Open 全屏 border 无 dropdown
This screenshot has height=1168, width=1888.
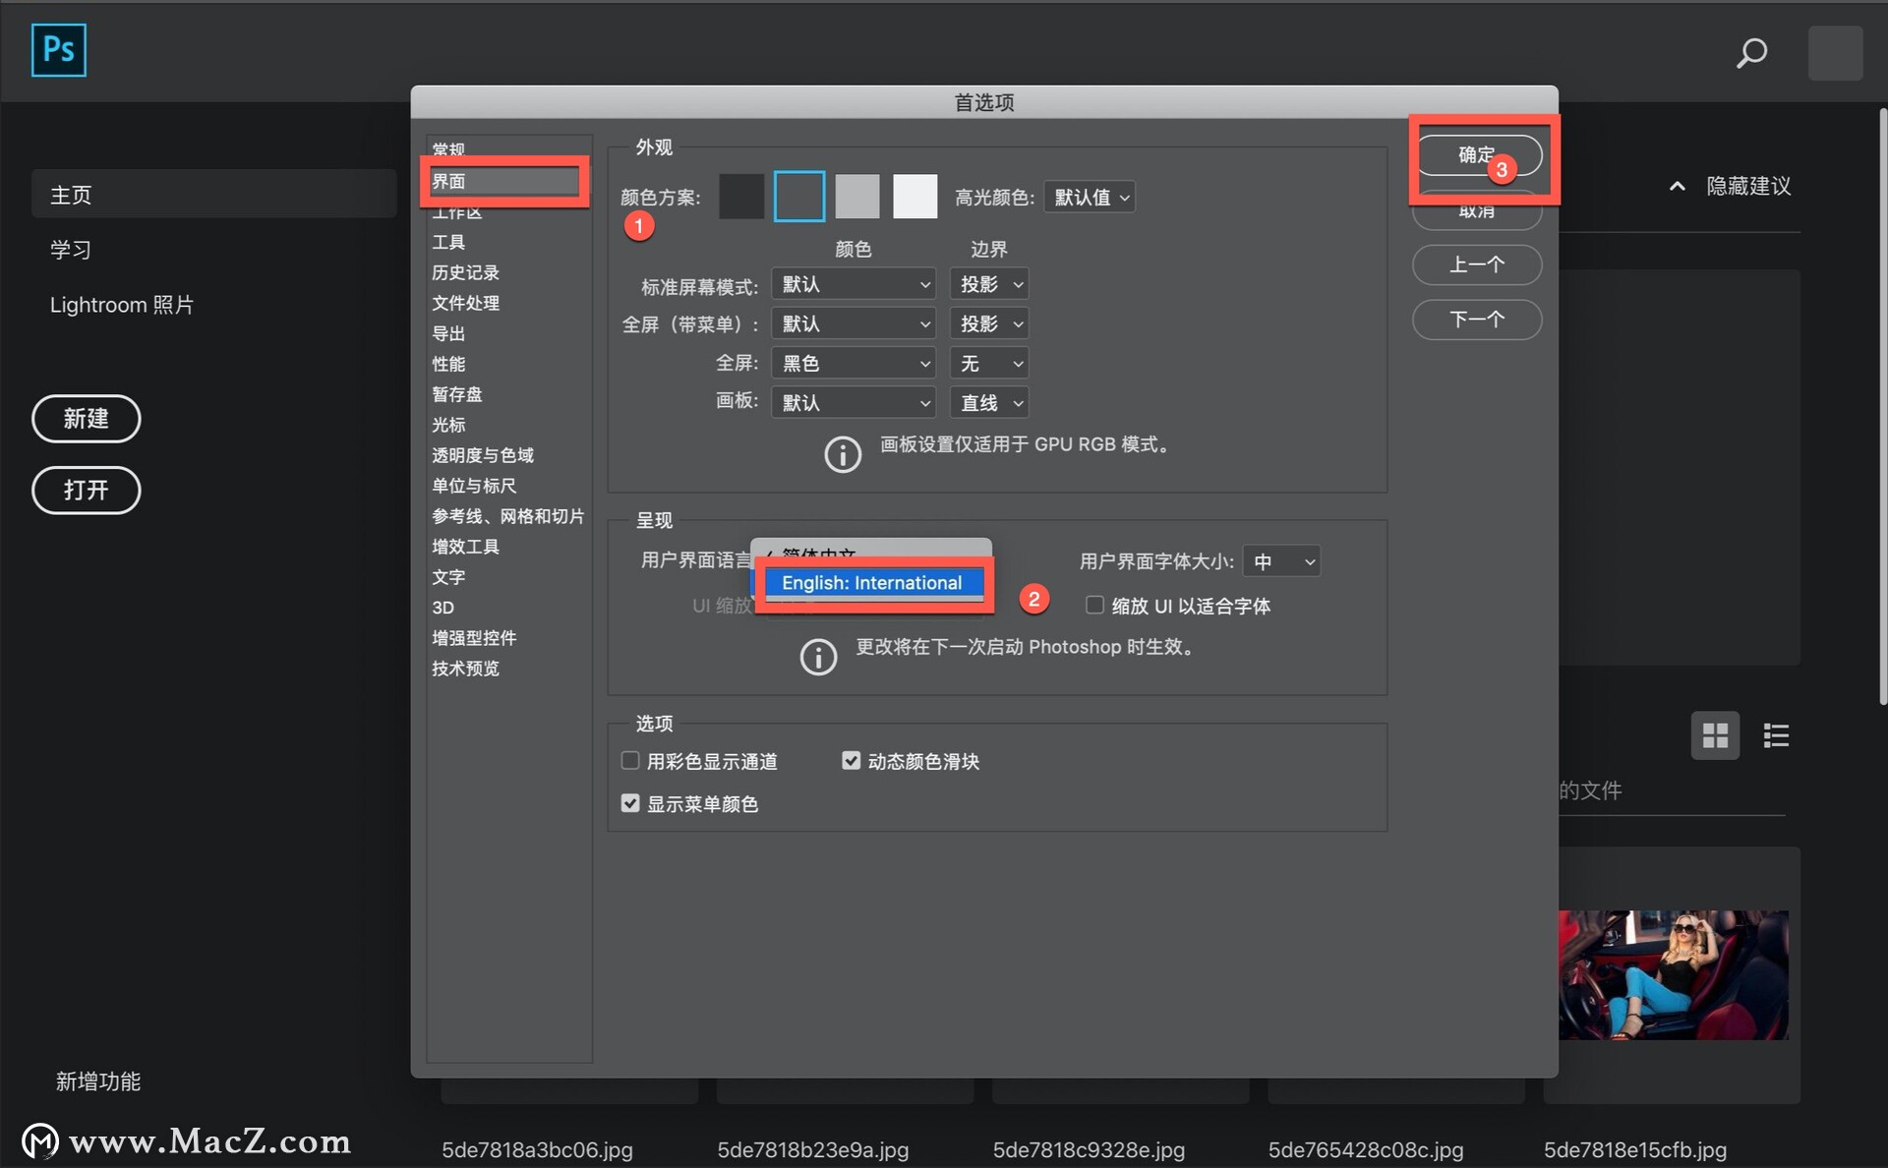989,363
